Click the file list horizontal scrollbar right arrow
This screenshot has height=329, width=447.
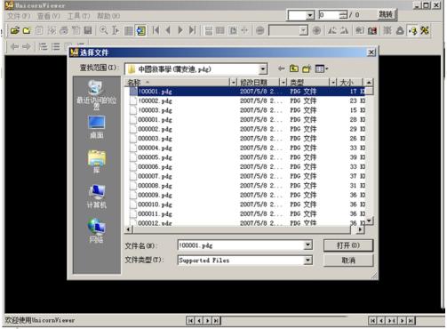pyautogui.click(x=360, y=229)
